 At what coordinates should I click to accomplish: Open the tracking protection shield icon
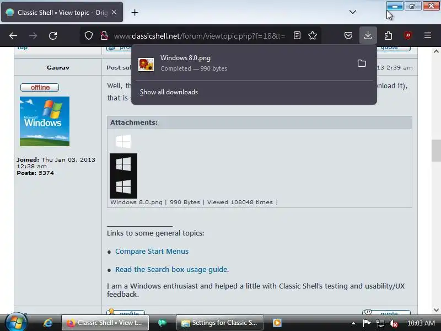click(x=89, y=35)
